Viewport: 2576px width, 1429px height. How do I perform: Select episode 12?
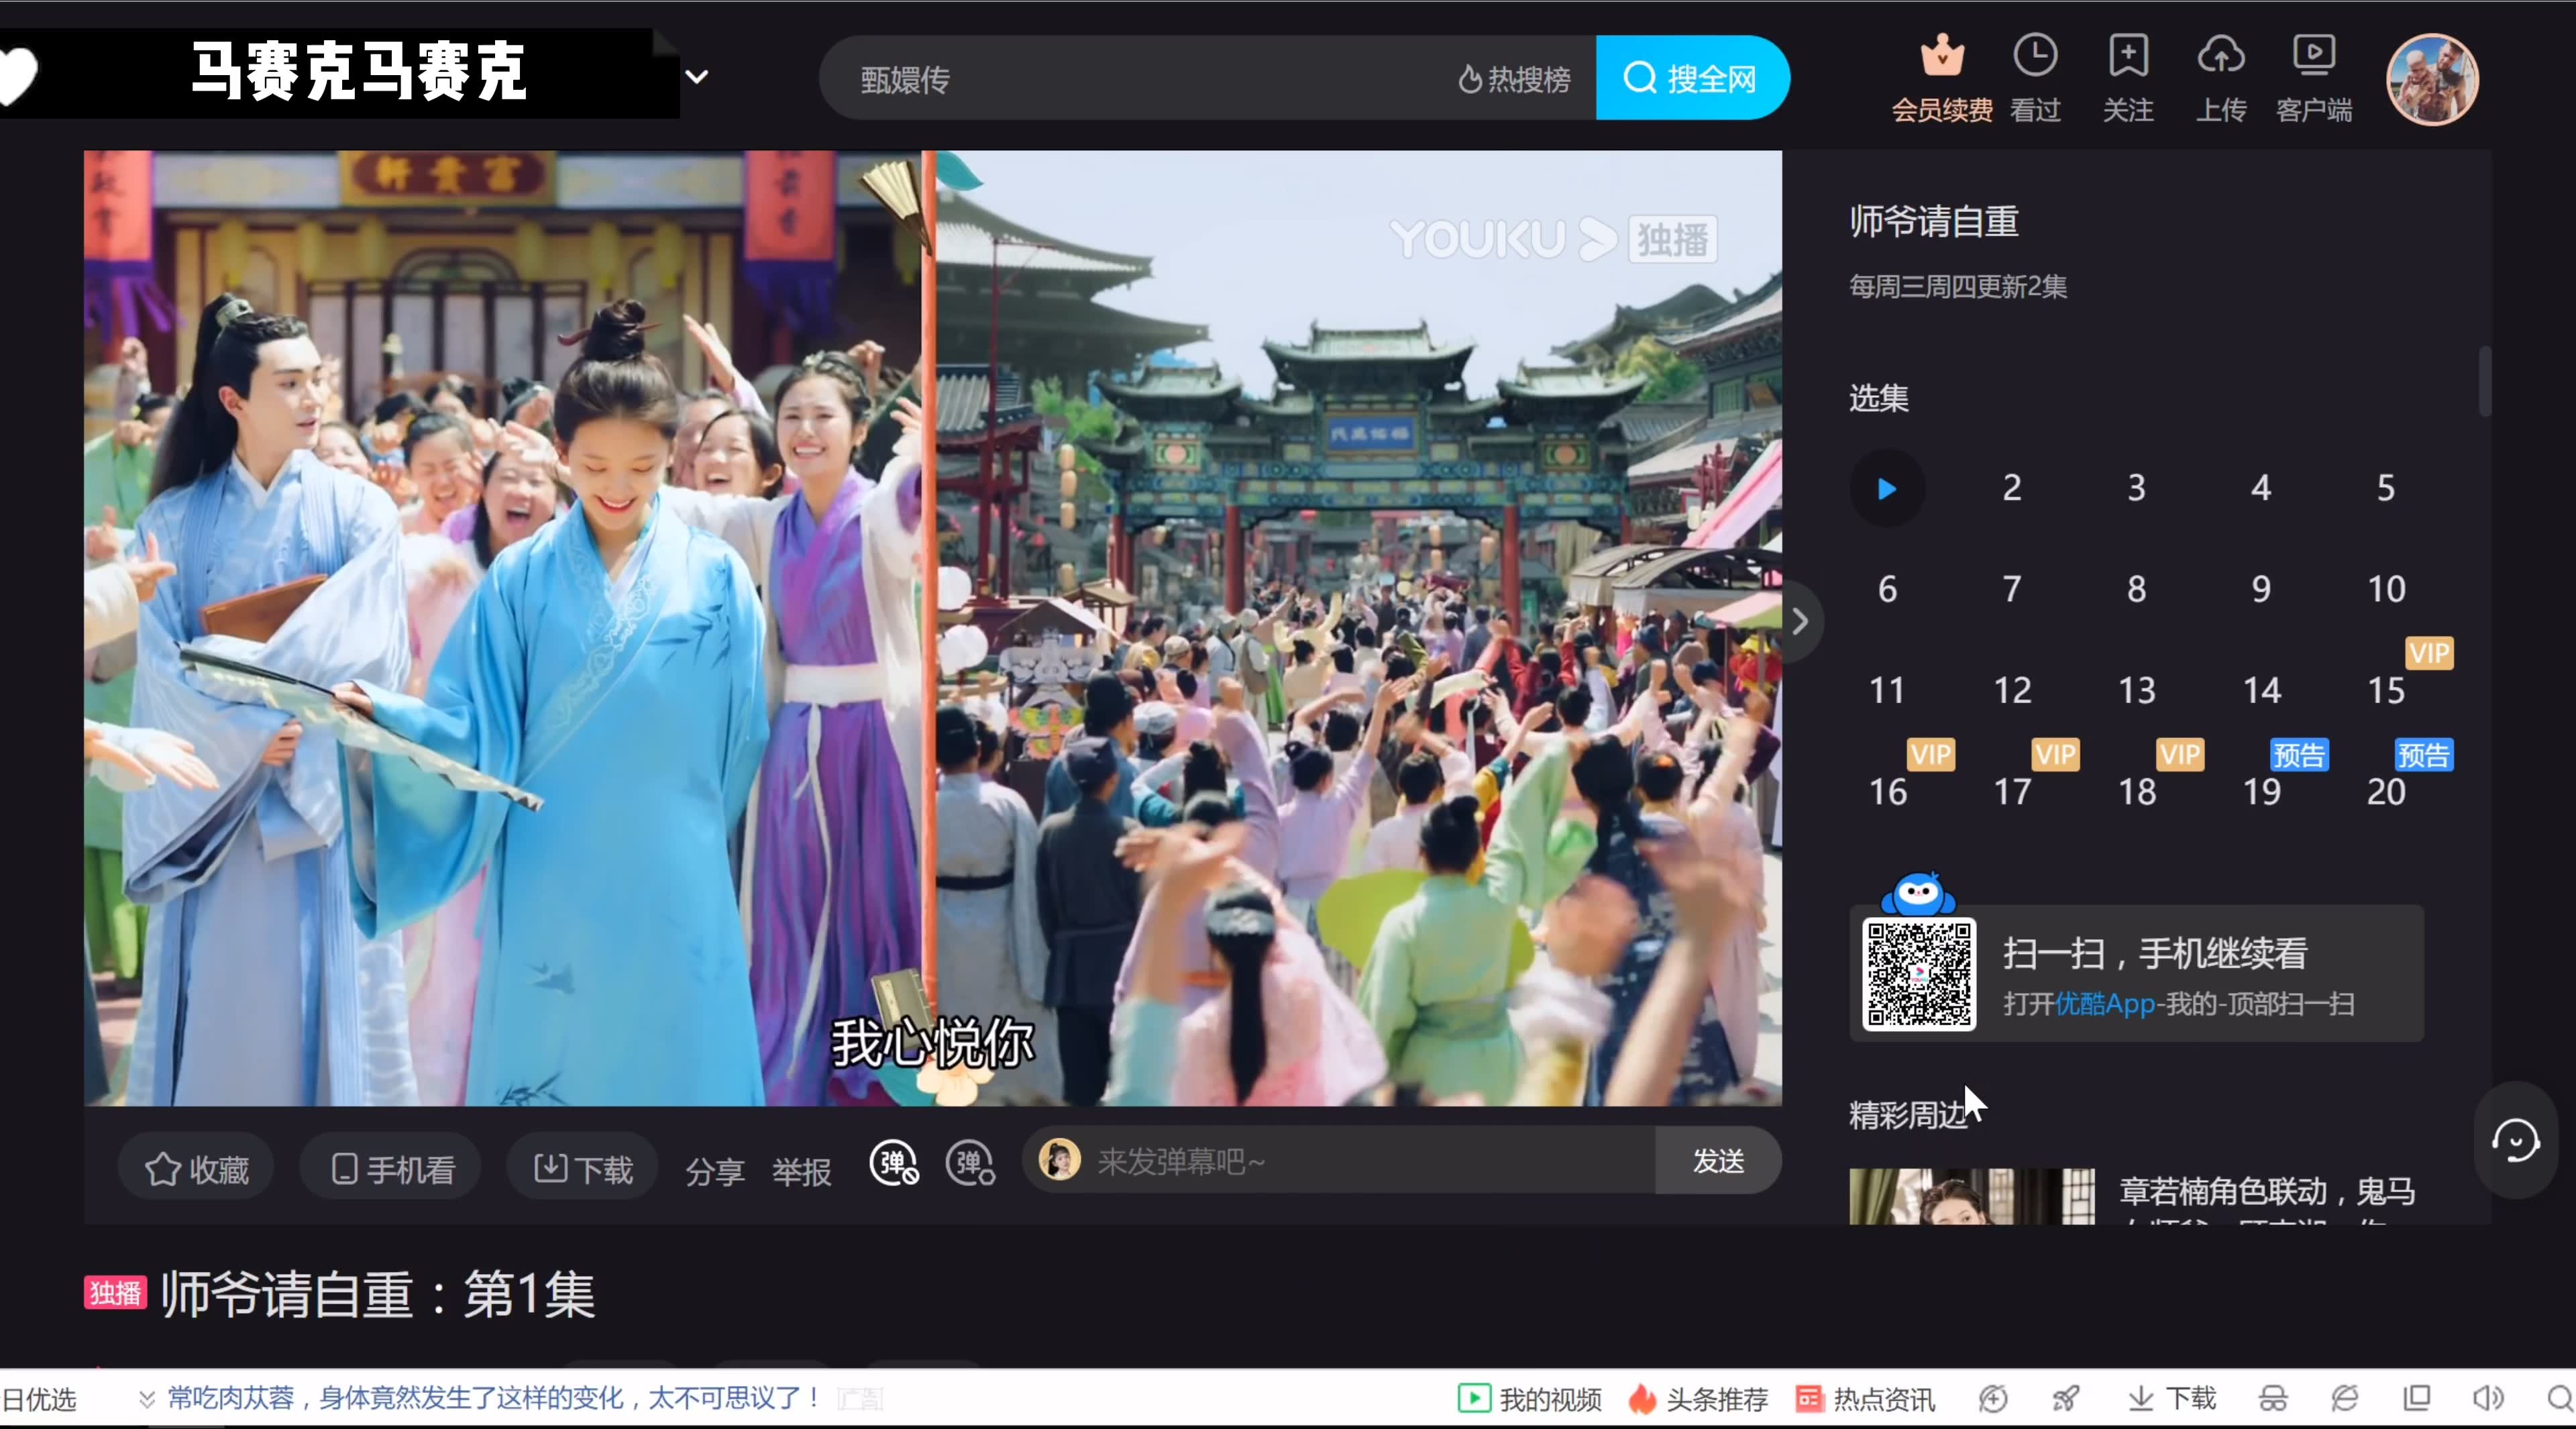click(2012, 691)
